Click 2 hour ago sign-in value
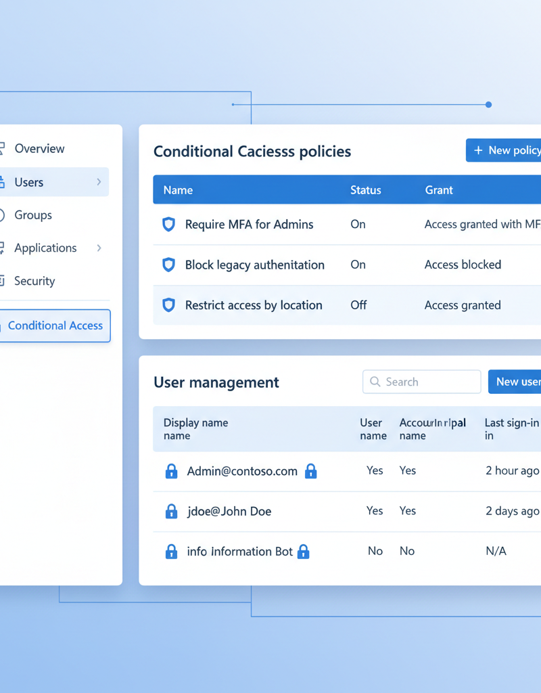 click(513, 471)
